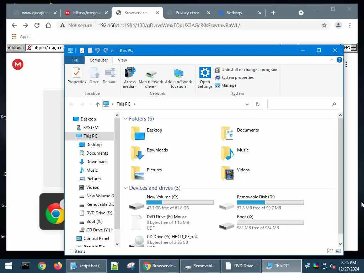Switch to Removable taskbar window

click(200, 266)
